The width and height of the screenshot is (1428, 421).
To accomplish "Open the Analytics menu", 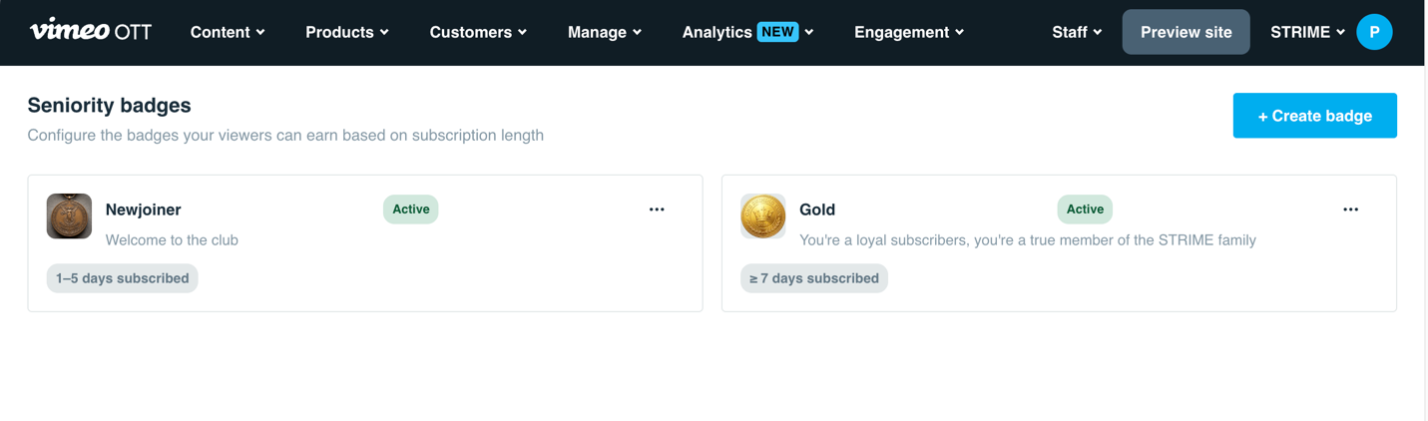I will [x=747, y=32].
